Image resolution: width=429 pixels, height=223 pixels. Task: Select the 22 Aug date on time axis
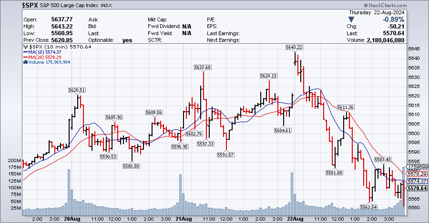(296, 219)
